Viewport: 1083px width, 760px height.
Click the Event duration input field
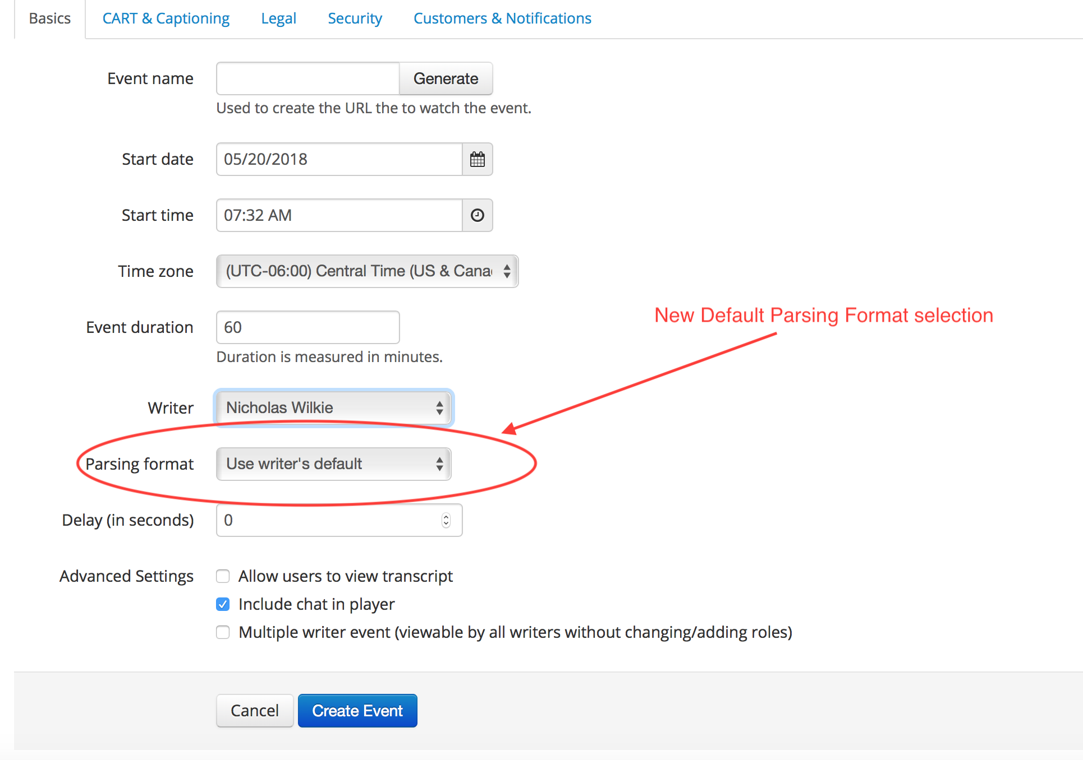[x=308, y=327]
